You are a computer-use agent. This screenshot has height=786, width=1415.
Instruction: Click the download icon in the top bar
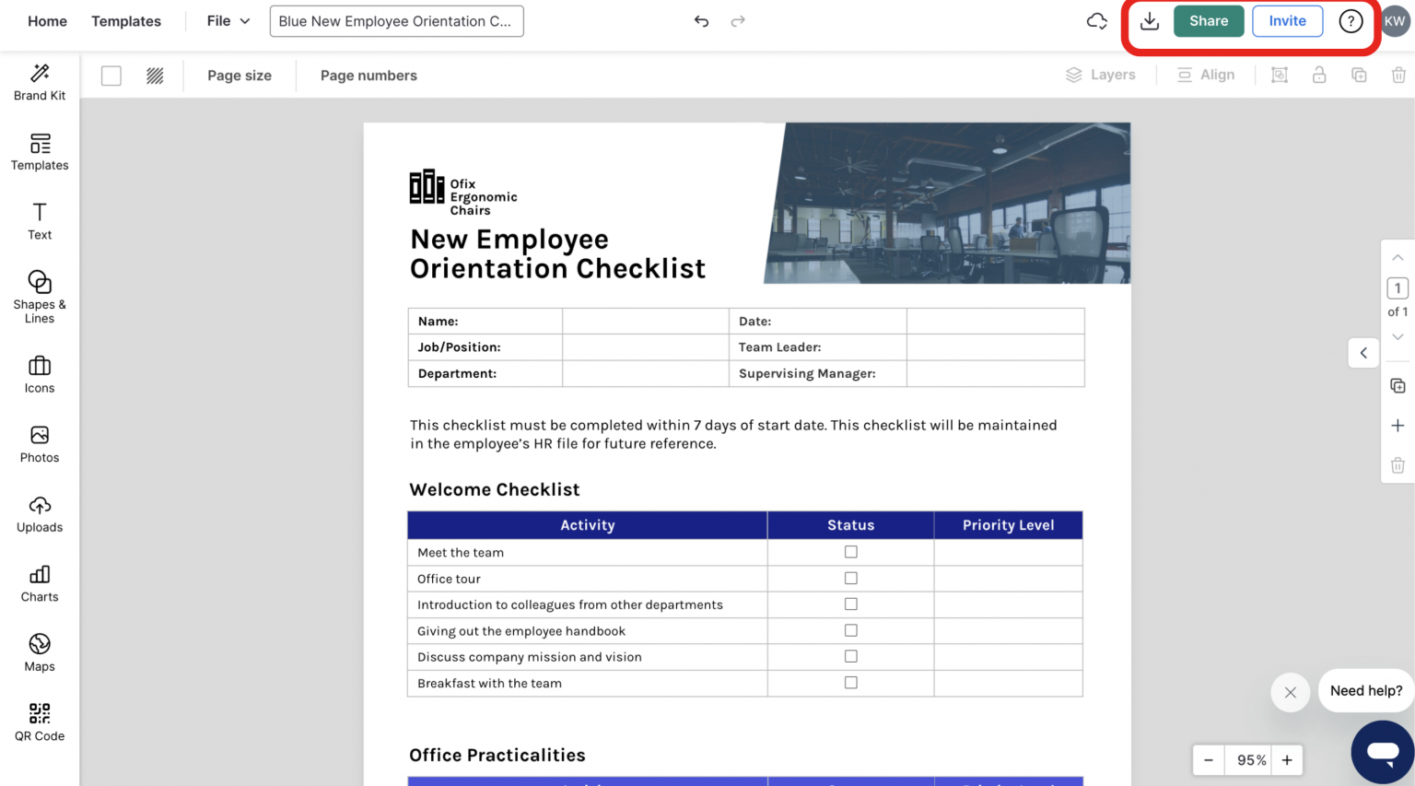tap(1149, 20)
